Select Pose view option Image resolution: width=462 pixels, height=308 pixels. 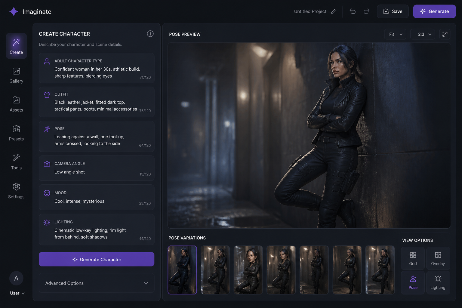413,282
